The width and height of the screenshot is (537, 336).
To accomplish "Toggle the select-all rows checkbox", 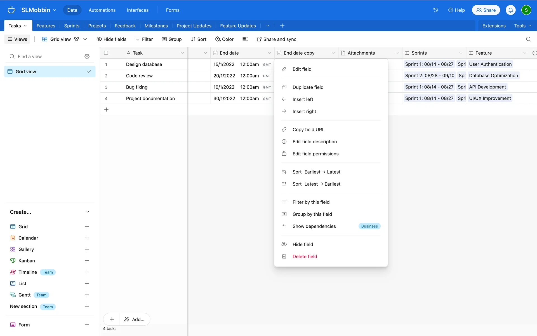I will click(x=106, y=53).
